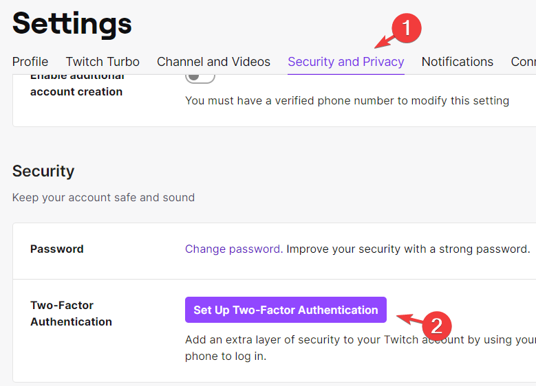The height and width of the screenshot is (386, 536).
Task: Click the red circle marked 2
Action: [x=437, y=326]
